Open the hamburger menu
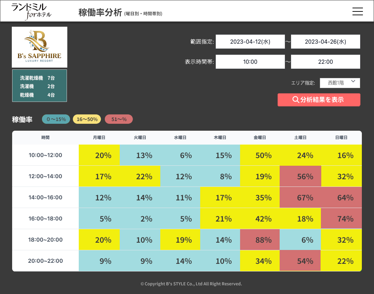 point(358,11)
